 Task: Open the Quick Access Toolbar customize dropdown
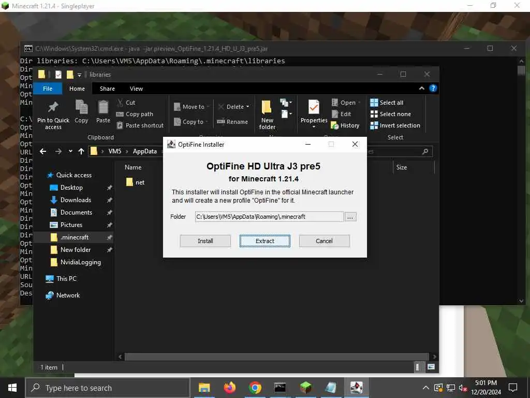click(x=79, y=75)
